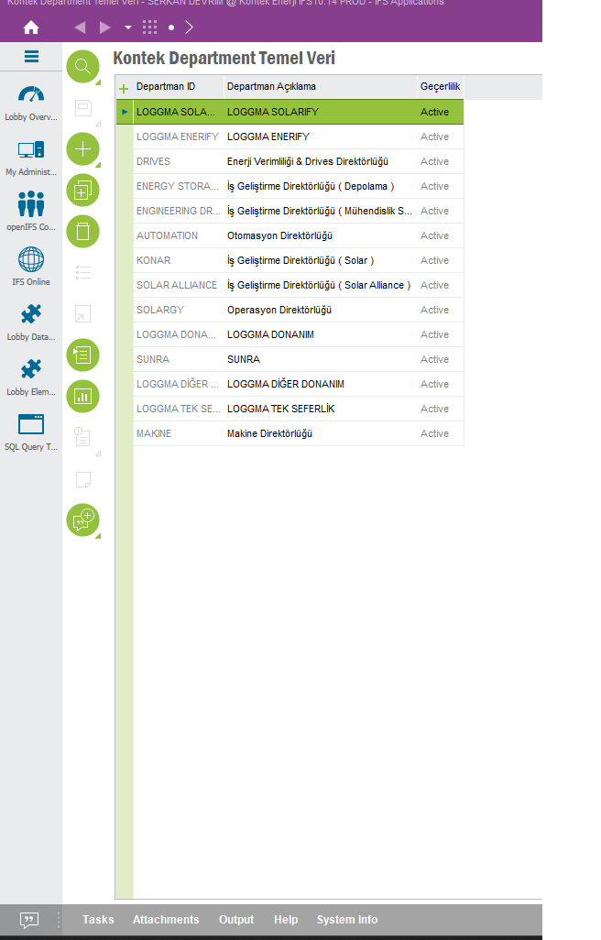Screen dimensions: 601x940
Task: Expand the add comment button options triangle
Action: [98, 536]
